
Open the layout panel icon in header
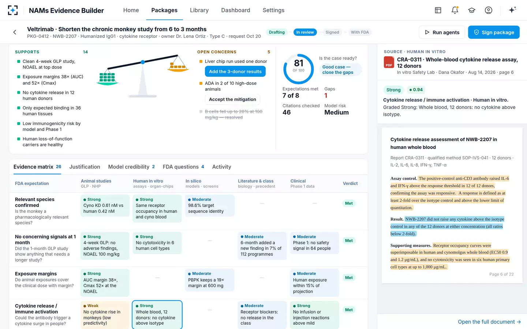438,10
